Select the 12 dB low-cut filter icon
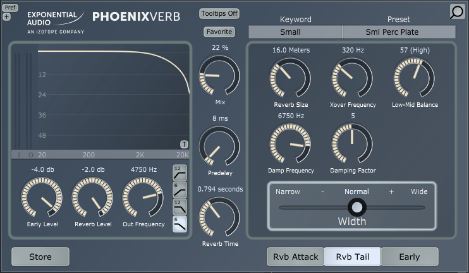 click(180, 173)
